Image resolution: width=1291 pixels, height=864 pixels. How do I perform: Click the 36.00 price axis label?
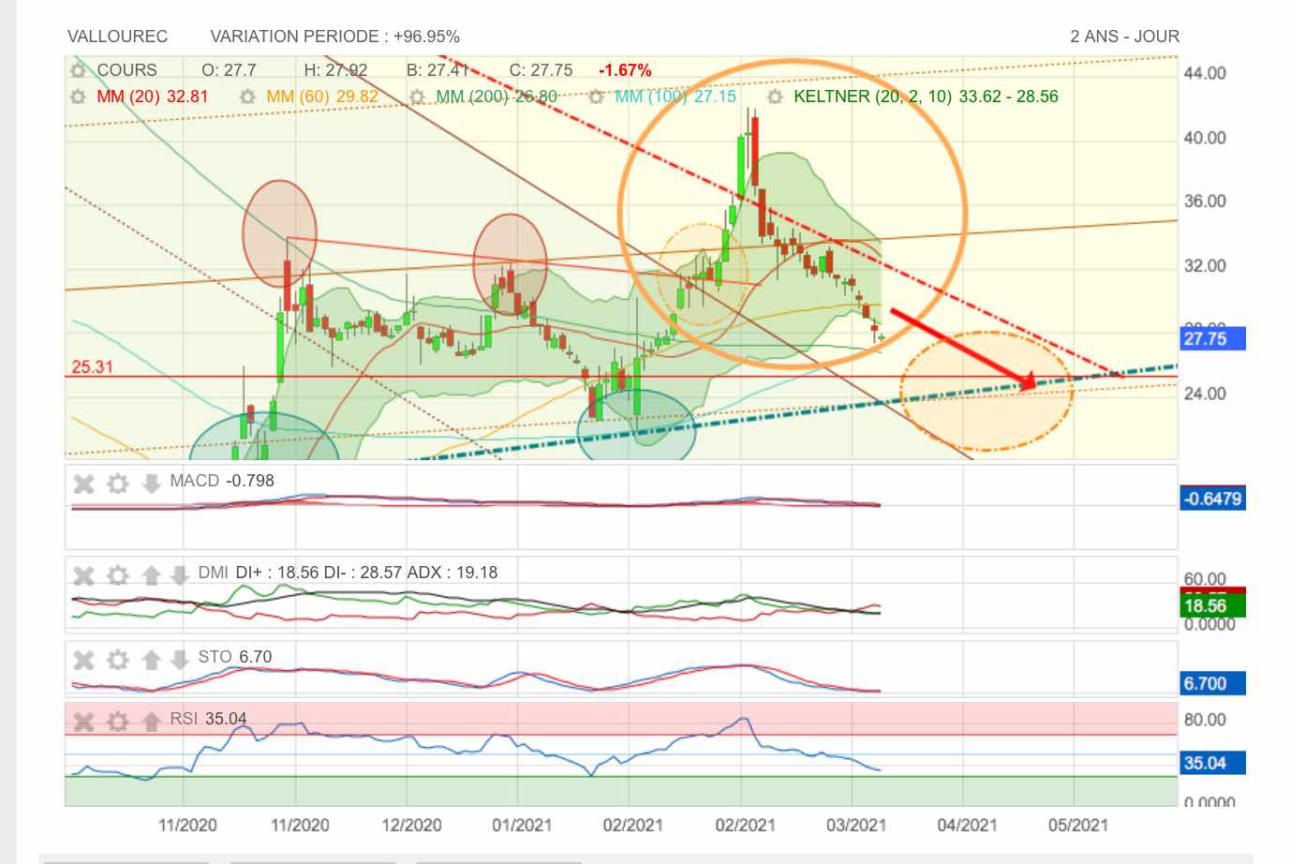1205,201
